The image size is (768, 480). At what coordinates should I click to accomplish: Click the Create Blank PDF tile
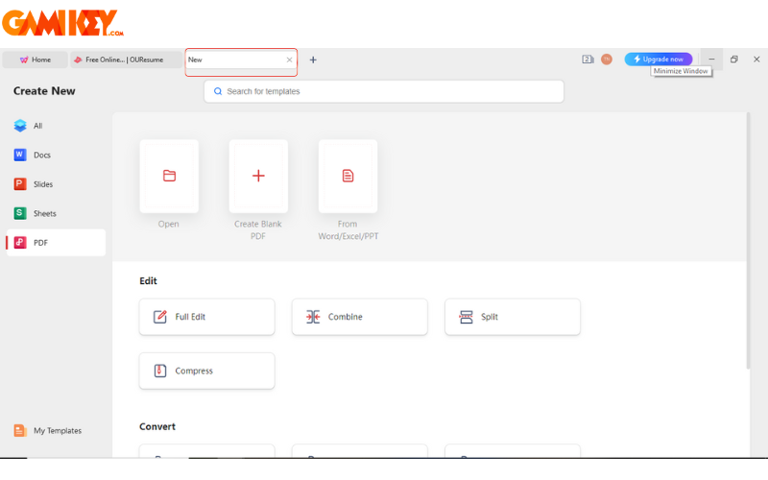(x=258, y=177)
